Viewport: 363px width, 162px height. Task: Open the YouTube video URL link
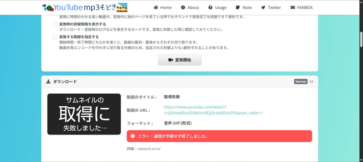click(213, 110)
